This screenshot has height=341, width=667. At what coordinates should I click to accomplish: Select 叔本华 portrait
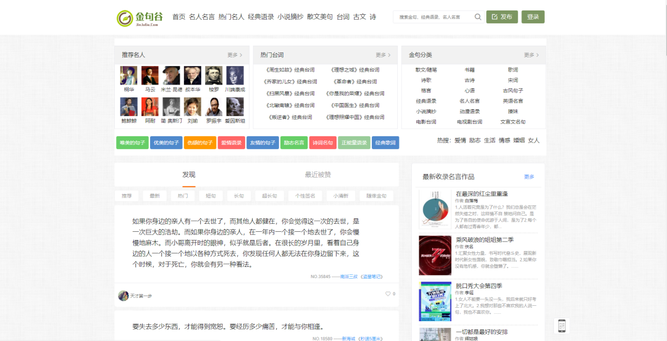[x=192, y=75]
